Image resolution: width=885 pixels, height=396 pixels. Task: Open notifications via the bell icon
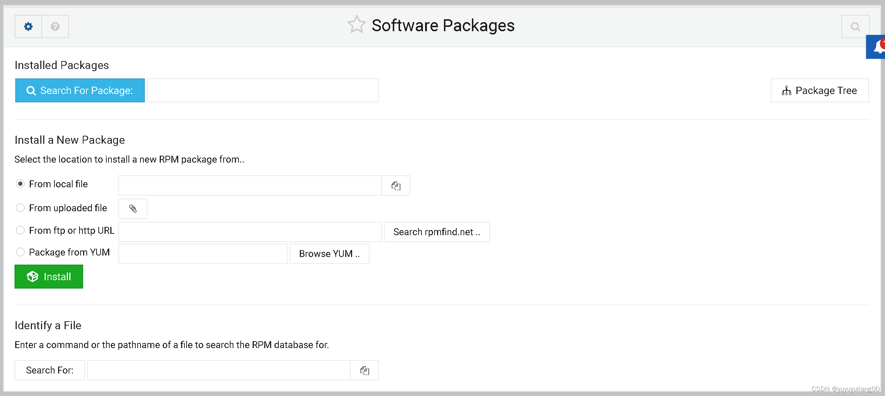[878, 46]
